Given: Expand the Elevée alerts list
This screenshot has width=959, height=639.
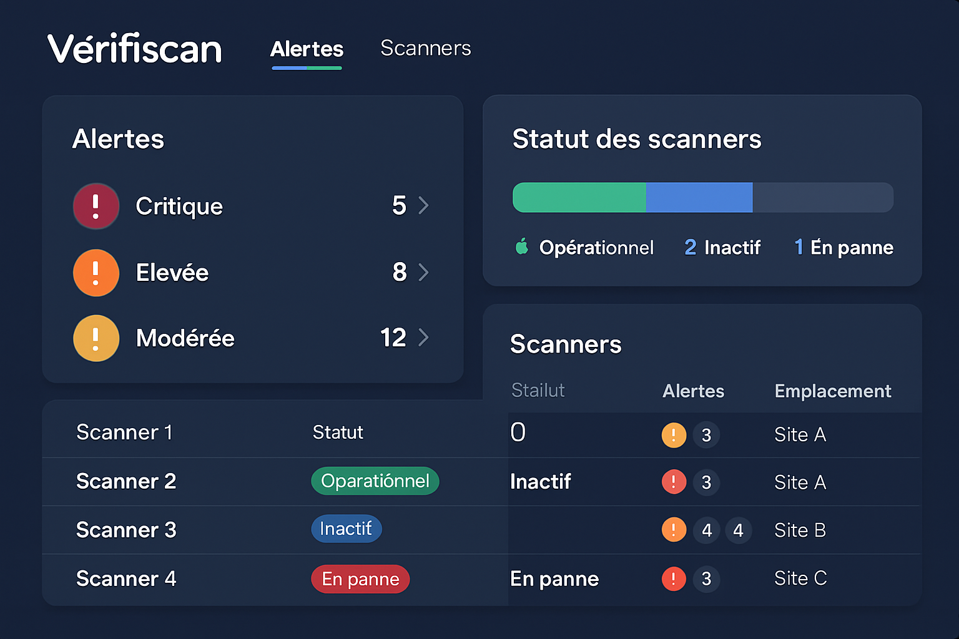Looking at the screenshot, I should [424, 273].
